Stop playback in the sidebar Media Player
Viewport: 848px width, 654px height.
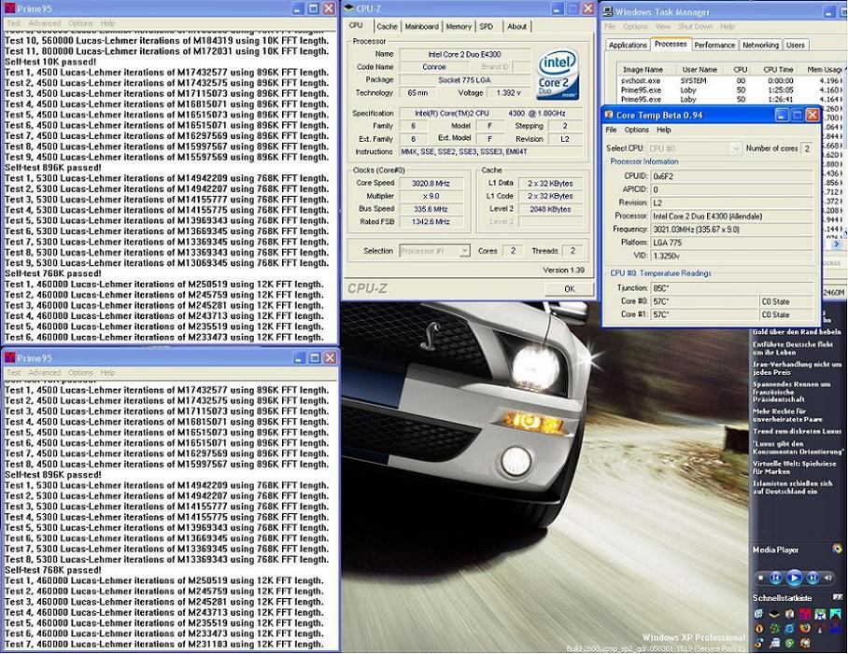click(761, 577)
